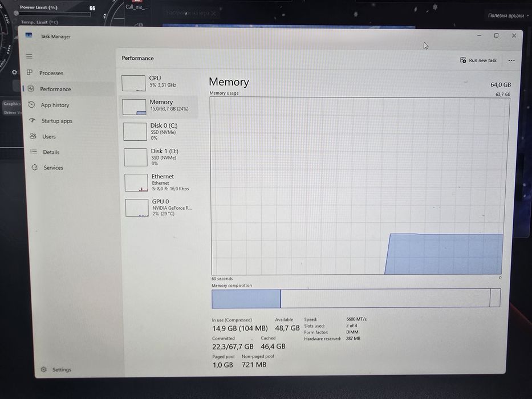Open the App history page

tap(55, 105)
